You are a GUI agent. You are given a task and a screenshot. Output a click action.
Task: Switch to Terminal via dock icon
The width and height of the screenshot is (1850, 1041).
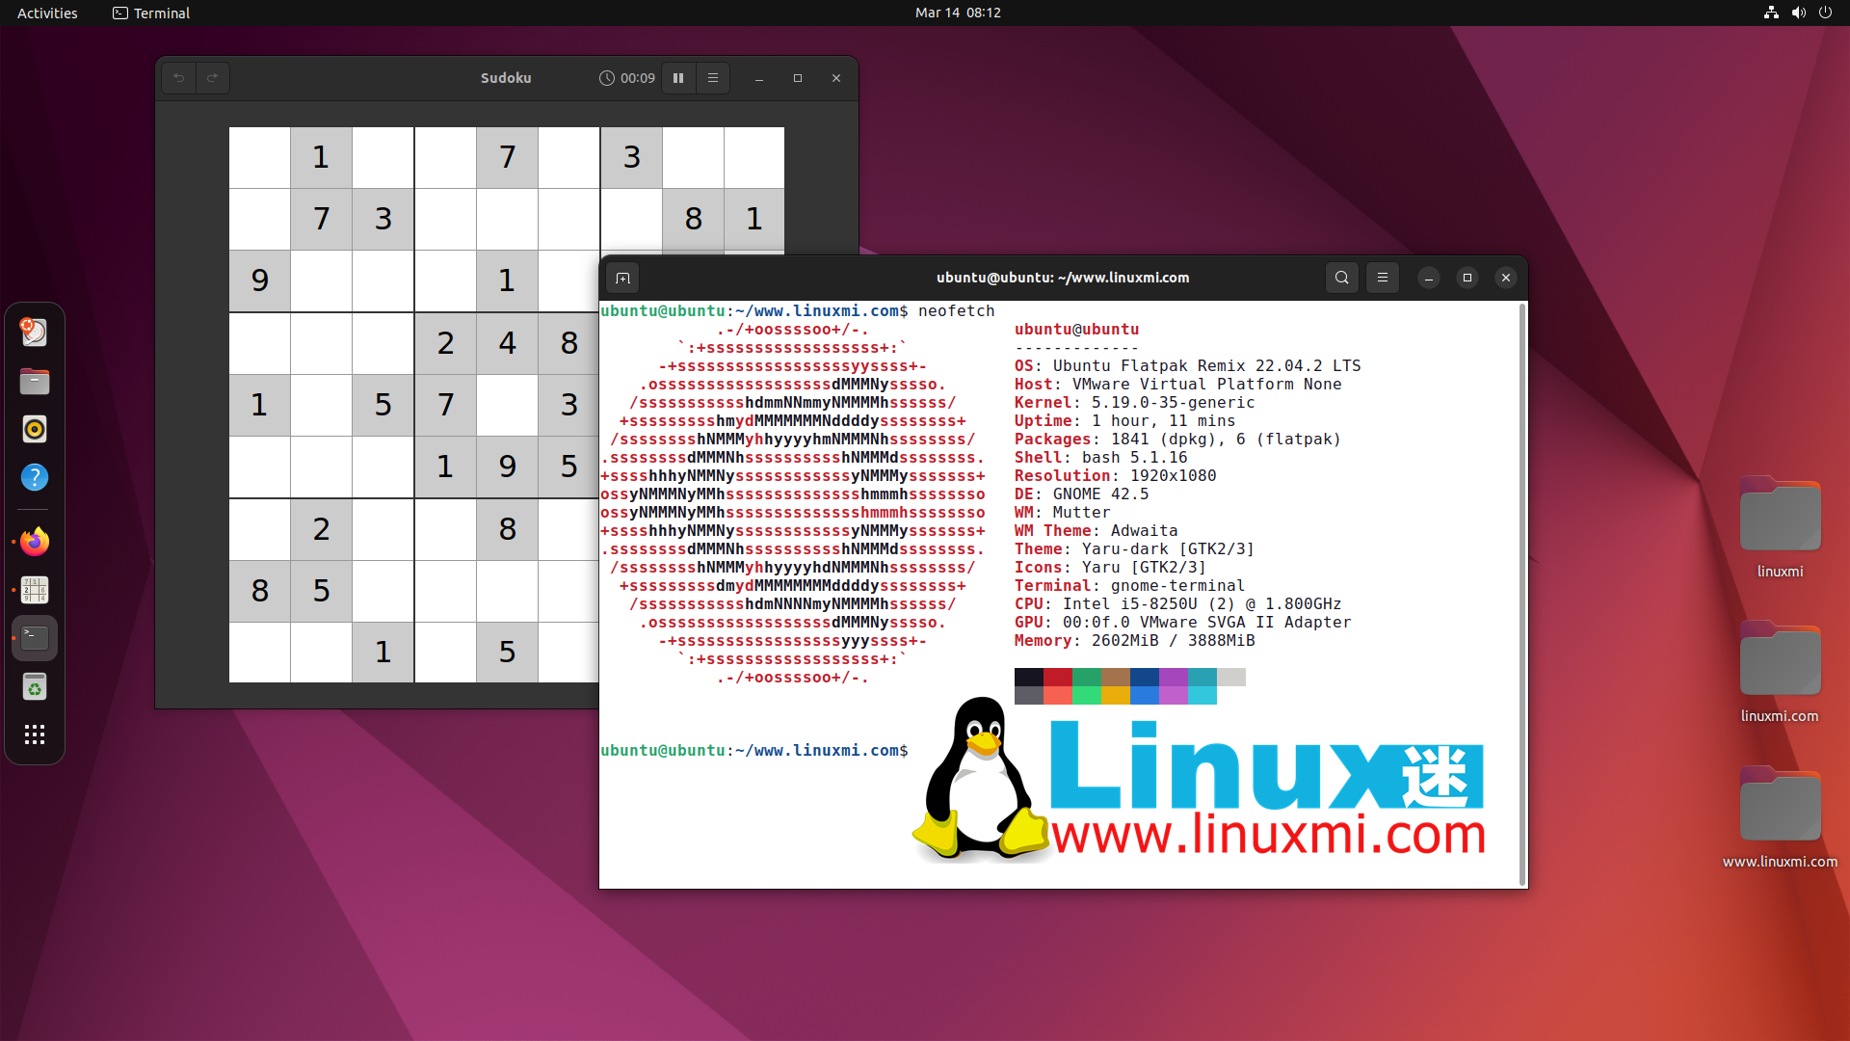[35, 637]
